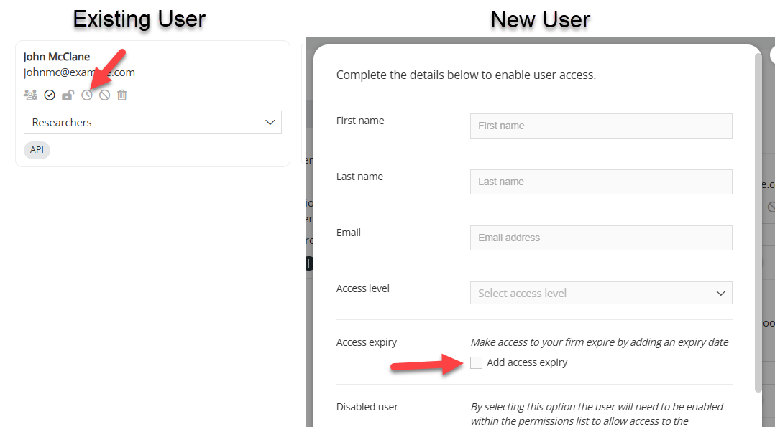Image resolution: width=775 pixels, height=427 pixels.
Task: Click the Last name input field
Action: click(x=601, y=182)
